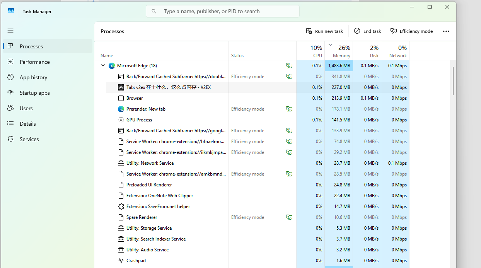
Task: Click the Performance sidebar icon
Action: pyautogui.click(x=10, y=62)
